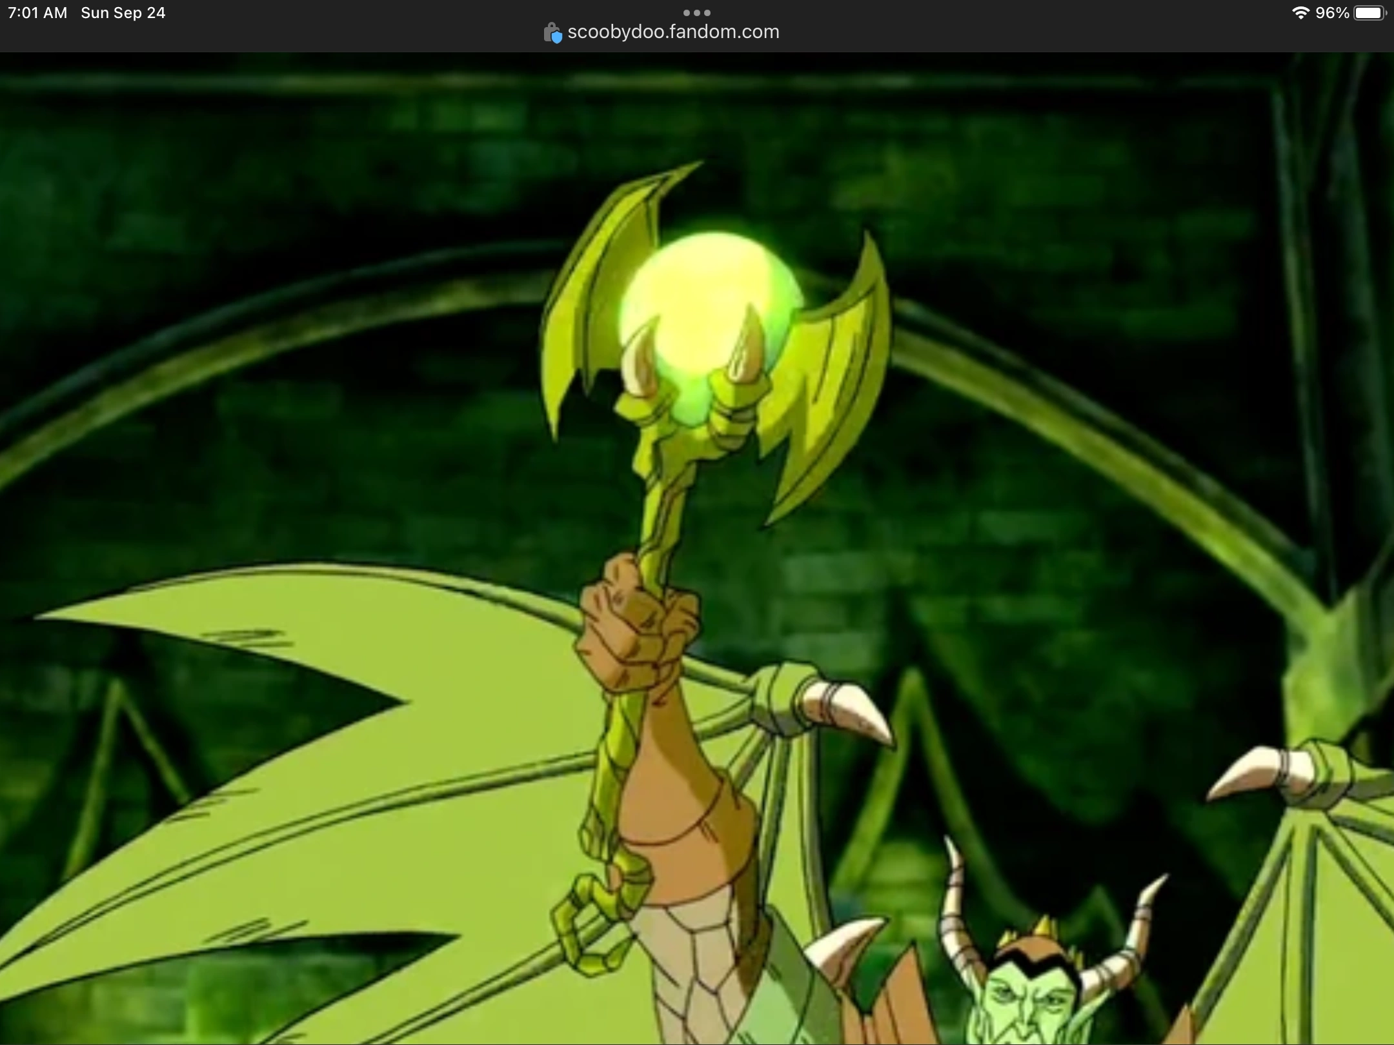Tap the Sun Sep 24 date
Screen dimensions: 1394x1045
click(x=123, y=13)
